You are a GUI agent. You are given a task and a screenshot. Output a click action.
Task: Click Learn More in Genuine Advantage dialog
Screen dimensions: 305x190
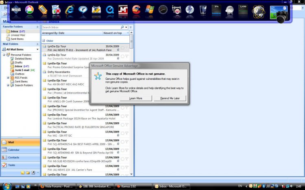(x=136, y=98)
